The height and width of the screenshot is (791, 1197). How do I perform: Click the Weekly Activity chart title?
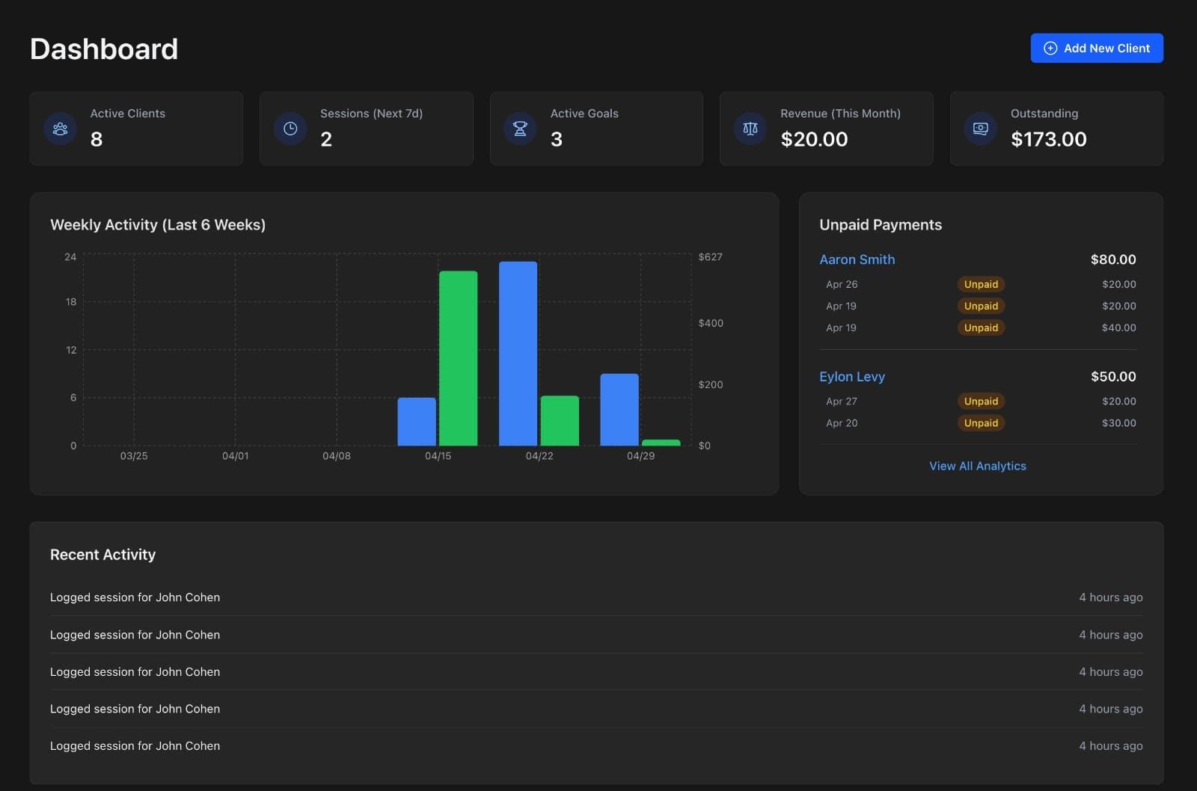pyautogui.click(x=157, y=224)
